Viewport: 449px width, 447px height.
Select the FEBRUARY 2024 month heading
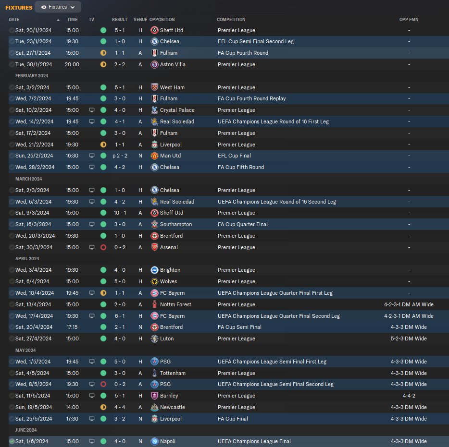click(x=32, y=76)
